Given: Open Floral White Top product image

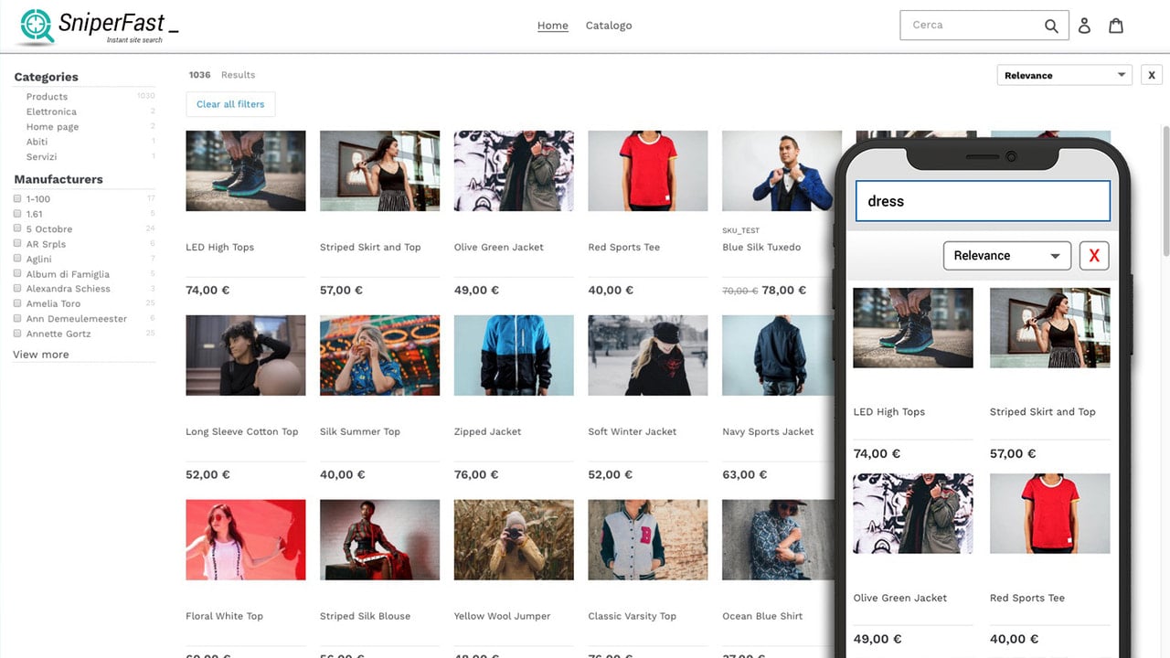Looking at the screenshot, I should tap(246, 540).
